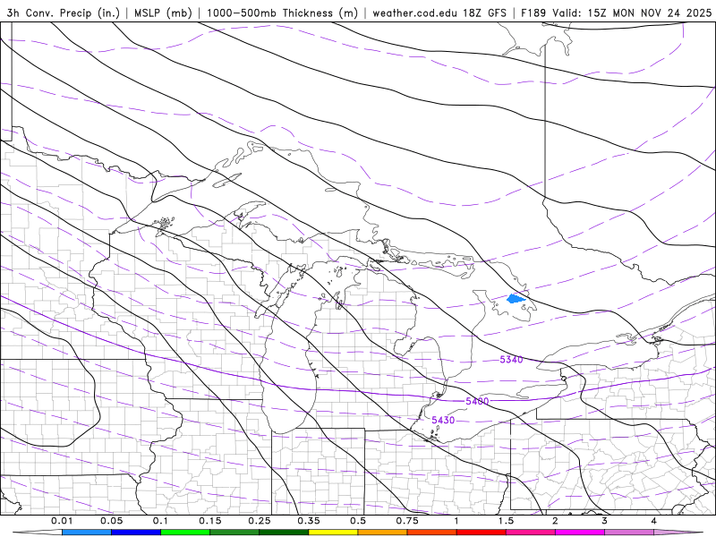Click the legend value 1.5
Image resolution: width=716 pixels, height=537 pixels.
506,521
